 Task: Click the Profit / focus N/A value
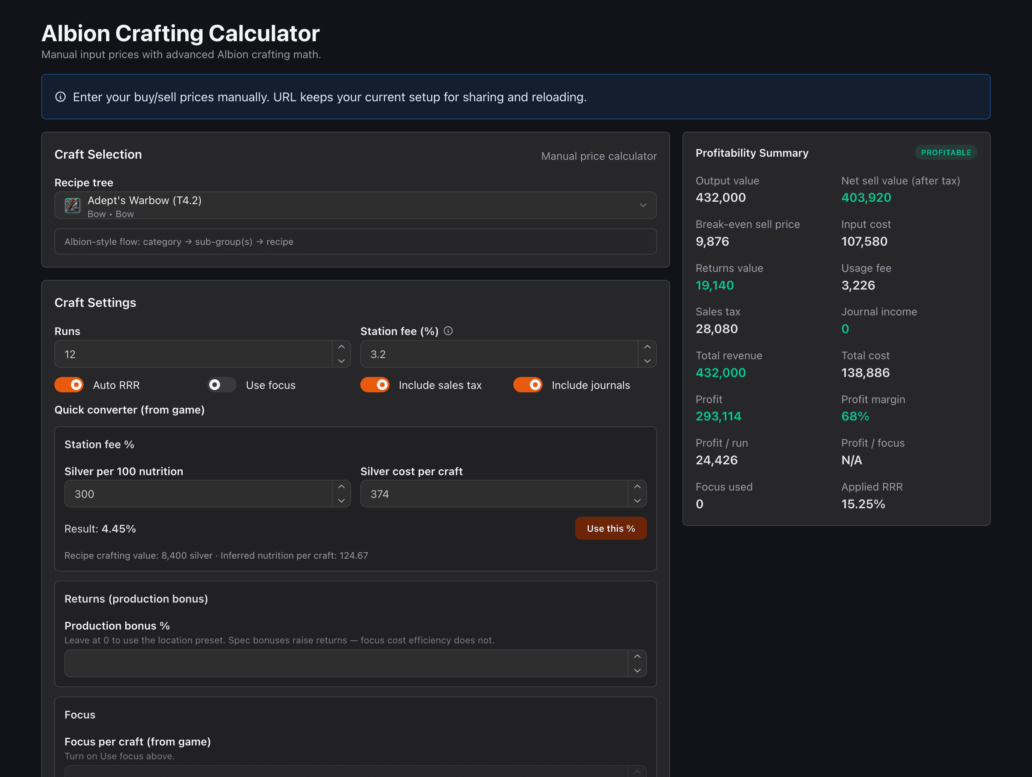[x=851, y=460]
